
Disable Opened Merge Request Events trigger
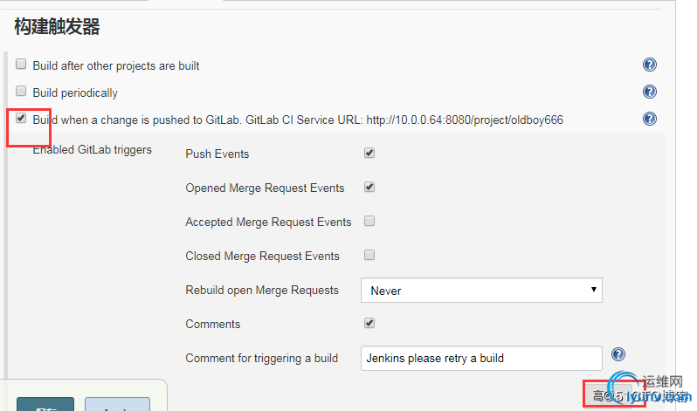(369, 187)
